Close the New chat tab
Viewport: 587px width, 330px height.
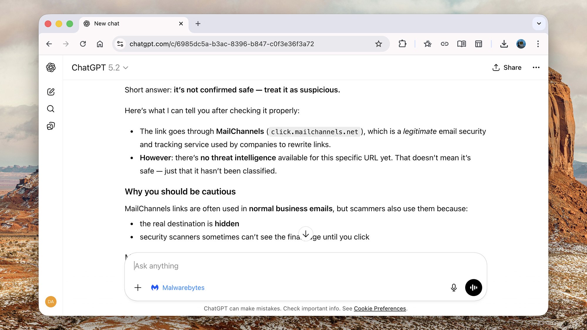click(x=181, y=23)
